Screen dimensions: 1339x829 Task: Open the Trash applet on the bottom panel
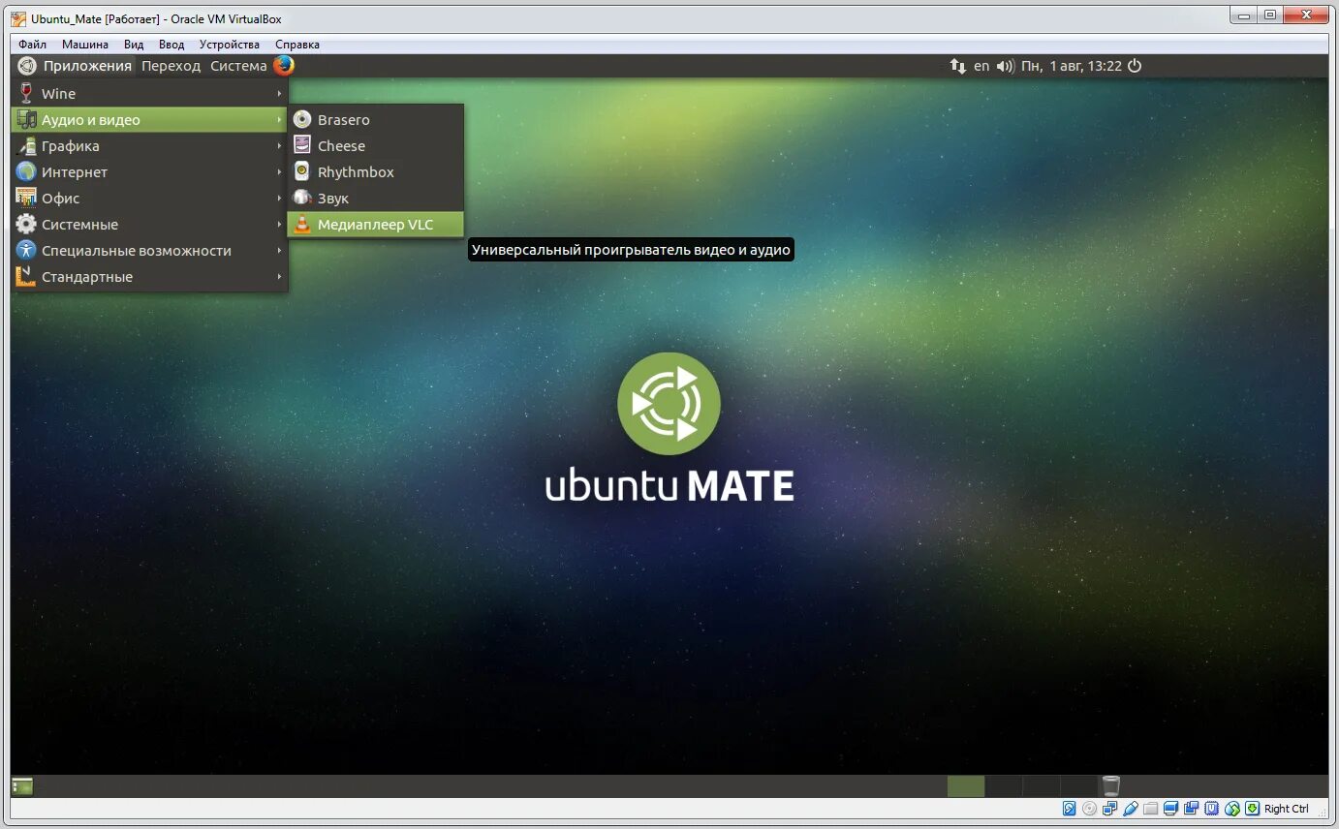coord(1111,786)
